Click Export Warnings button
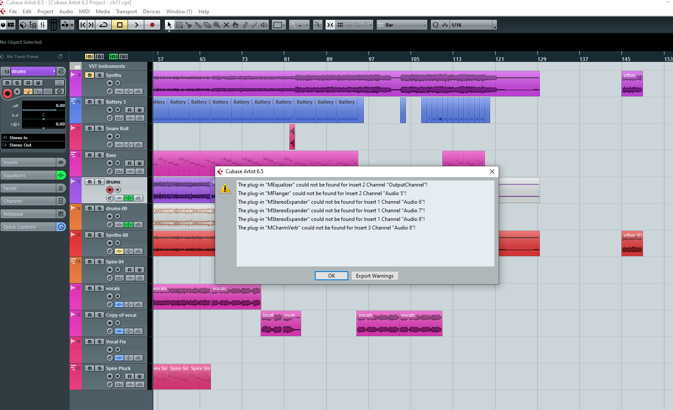 pos(375,276)
